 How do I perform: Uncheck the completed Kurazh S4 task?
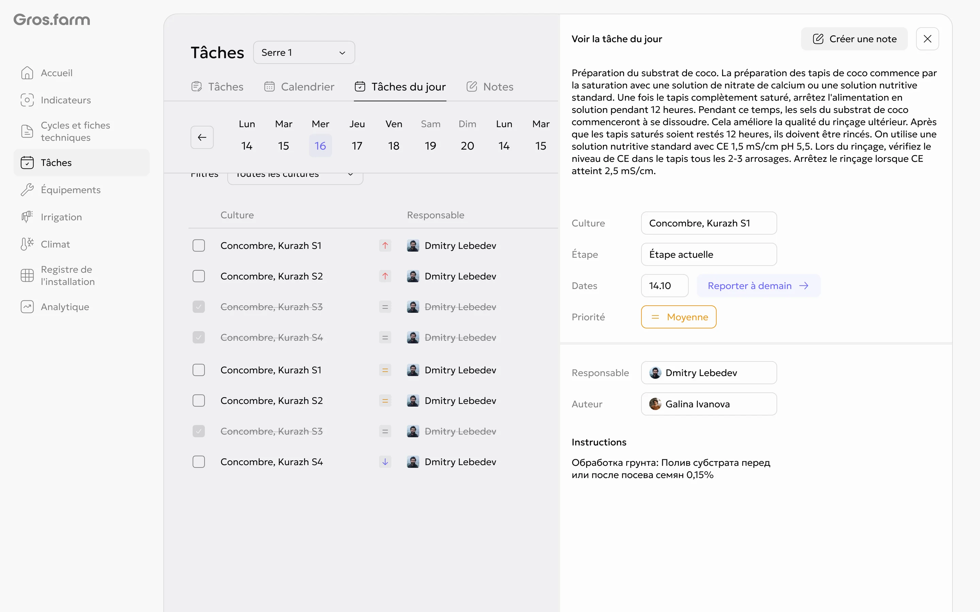[199, 338]
